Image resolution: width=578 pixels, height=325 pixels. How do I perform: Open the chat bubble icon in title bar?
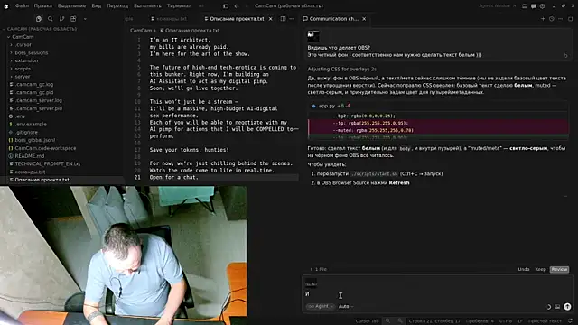click(x=534, y=6)
